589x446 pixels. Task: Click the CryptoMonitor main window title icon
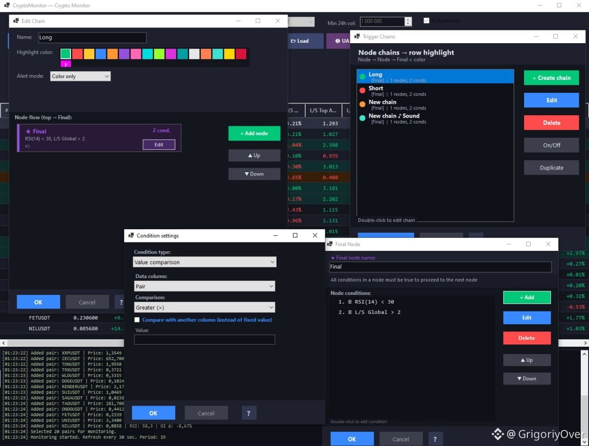pyautogui.click(x=6, y=6)
